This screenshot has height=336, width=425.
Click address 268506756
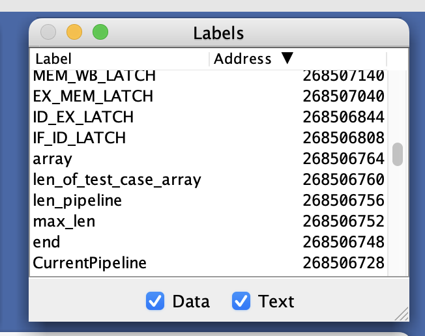coord(344,200)
